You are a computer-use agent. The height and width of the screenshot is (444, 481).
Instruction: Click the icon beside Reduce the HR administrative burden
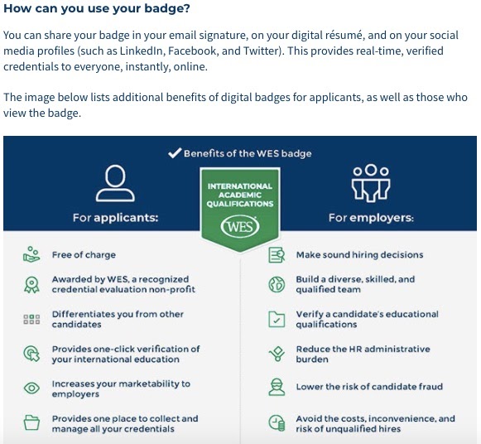point(277,354)
